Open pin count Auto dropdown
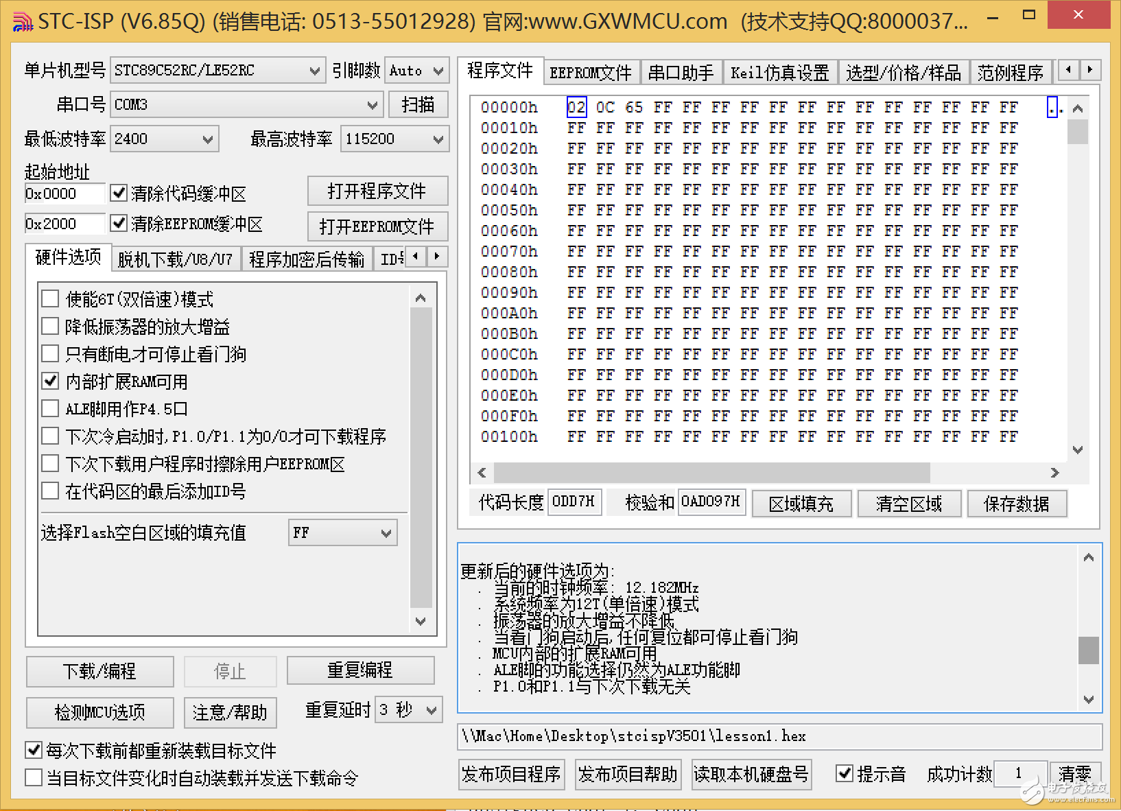The height and width of the screenshot is (811, 1121). tap(417, 70)
